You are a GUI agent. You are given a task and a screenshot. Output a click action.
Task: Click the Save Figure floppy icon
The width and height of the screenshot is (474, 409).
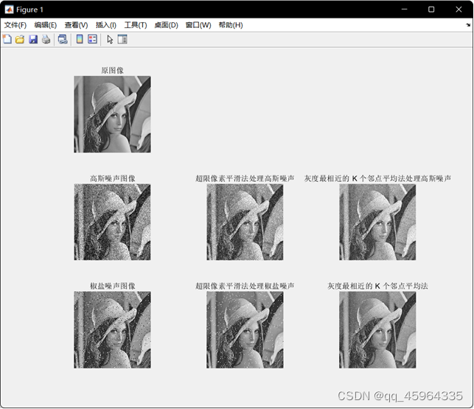click(x=33, y=39)
